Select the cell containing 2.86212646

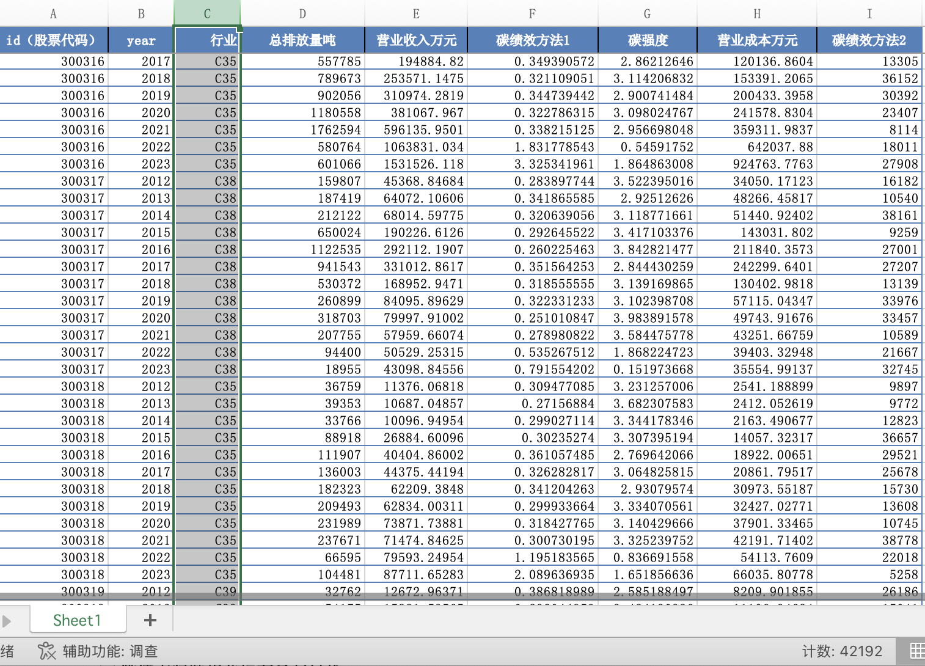coord(647,61)
